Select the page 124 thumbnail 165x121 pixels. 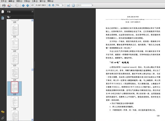(15, 72)
